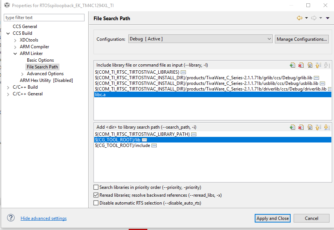Open ellipsis next to COM_TI_RTSC_TIRTOSTIVAC_LIBRARY_PATH
This screenshot has width=334, height=230.
coord(194,134)
